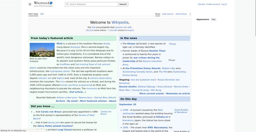This screenshot has width=256, height=132.
Task: Hide the Appearance panel
Action: pyautogui.click(x=213, y=19)
